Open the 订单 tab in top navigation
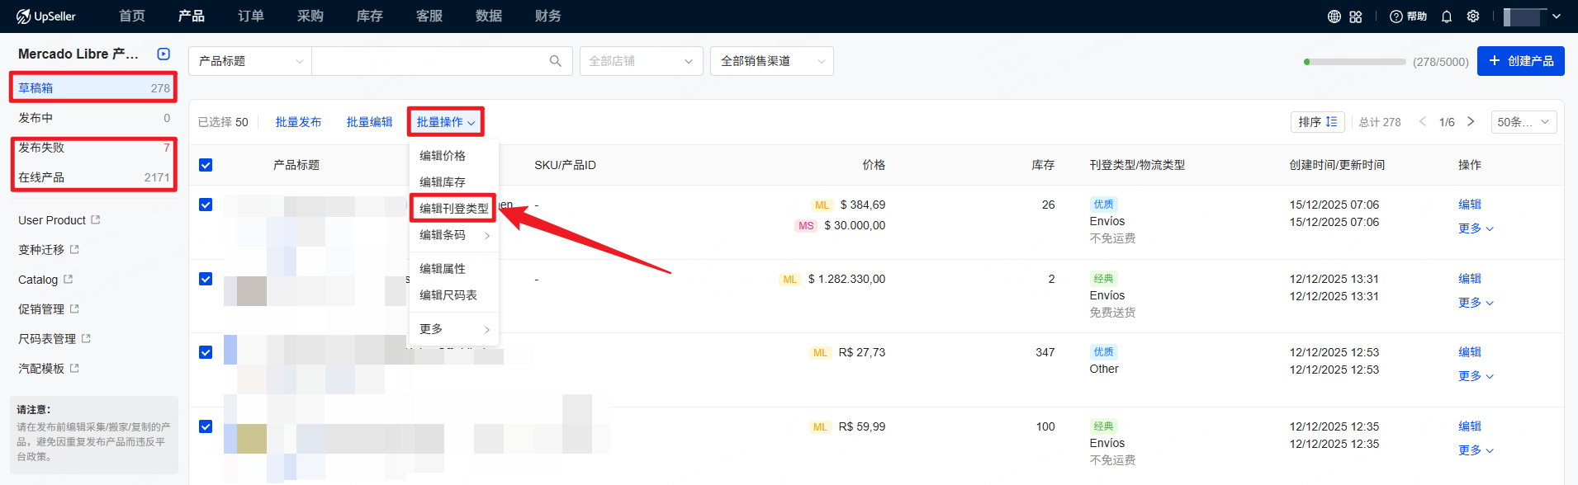Image resolution: width=1578 pixels, height=485 pixels. coord(251,16)
